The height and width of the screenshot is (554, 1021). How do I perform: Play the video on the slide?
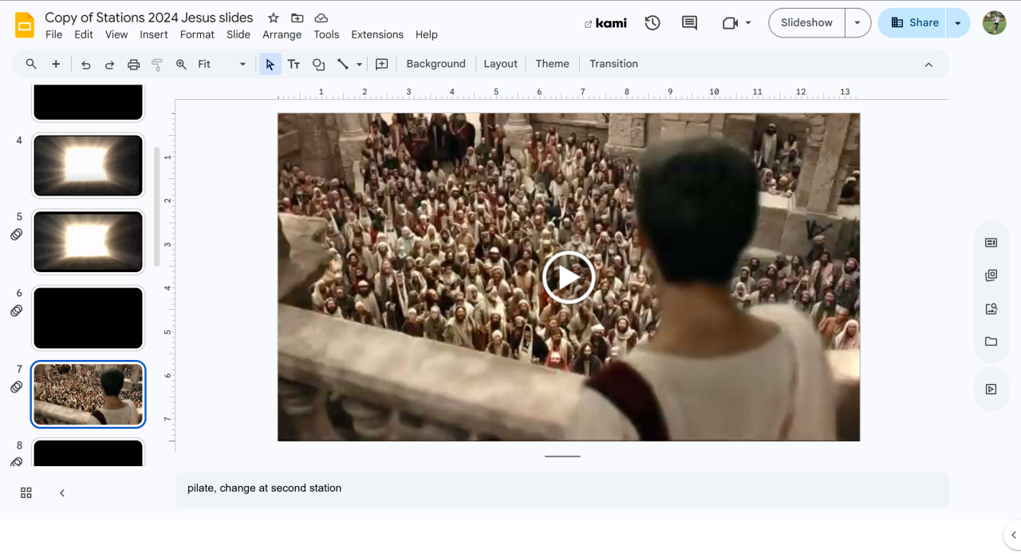pos(569,277)
